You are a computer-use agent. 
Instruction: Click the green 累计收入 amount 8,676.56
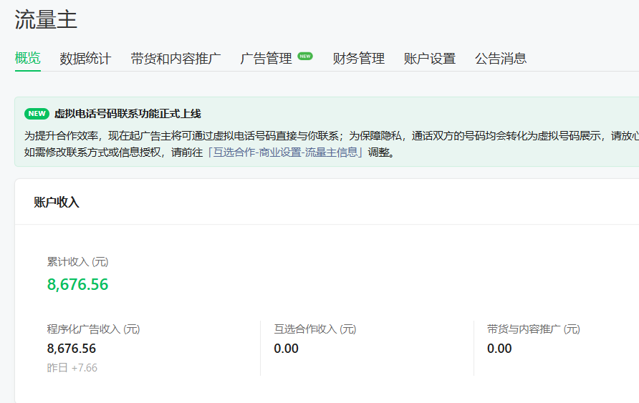(x=78, y=284)
